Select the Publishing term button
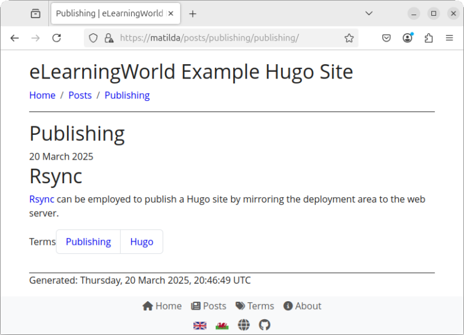The width and height of the screenshot is (464, 335). [88, 242]
